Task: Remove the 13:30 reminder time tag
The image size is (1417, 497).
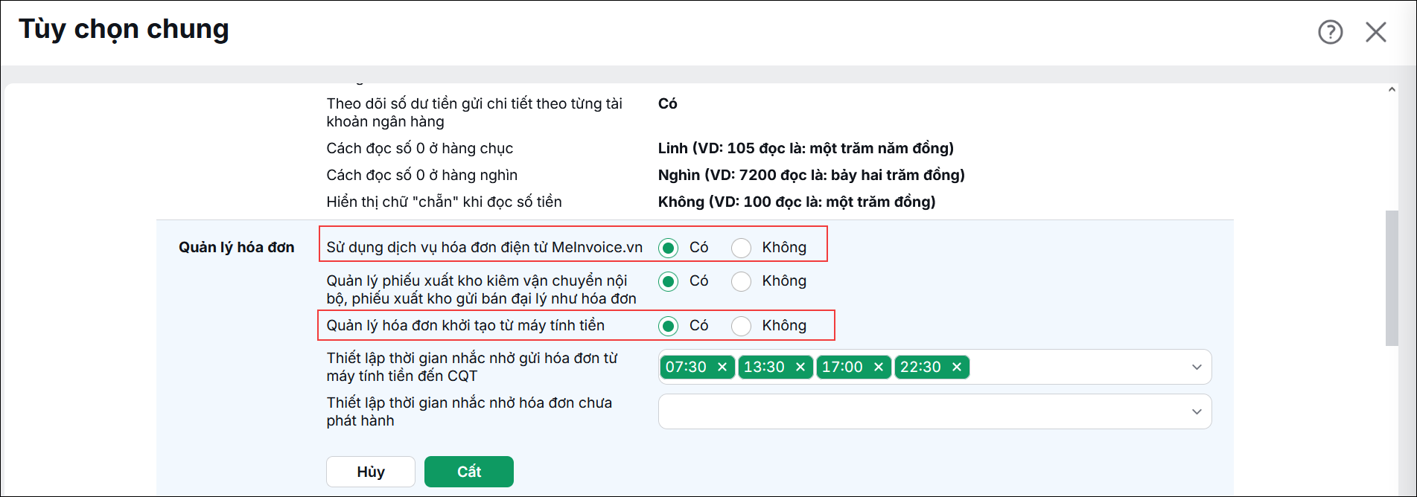Action: (800, 367)
